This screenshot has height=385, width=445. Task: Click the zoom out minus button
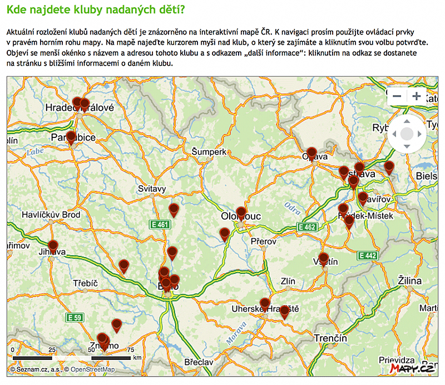tap(397, 96)
